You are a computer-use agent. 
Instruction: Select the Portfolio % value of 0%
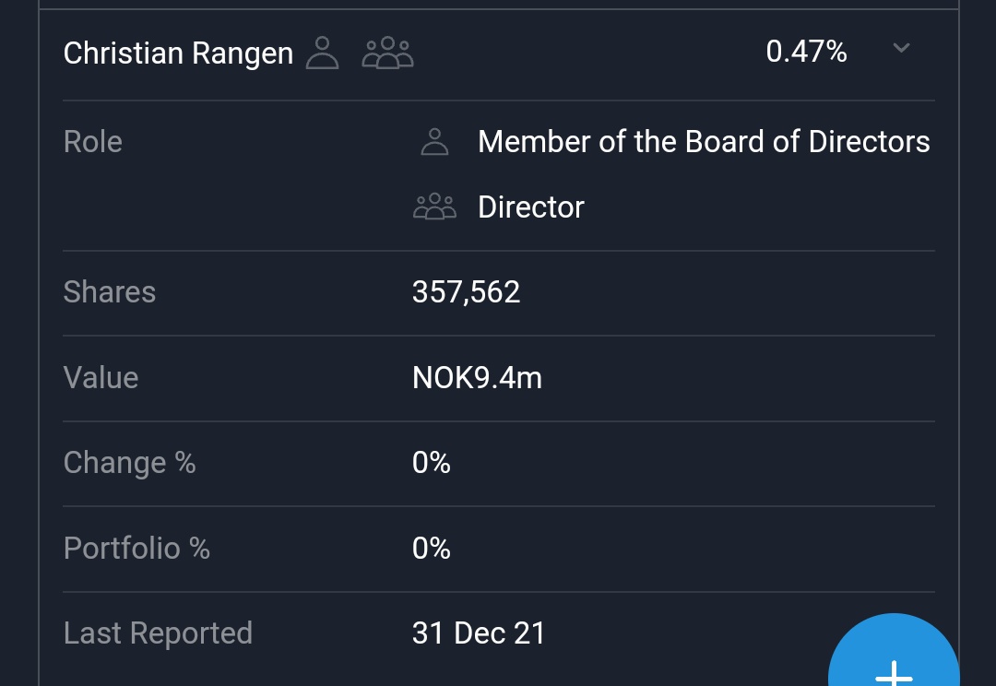pyautogui.click(x=432, y=549)
